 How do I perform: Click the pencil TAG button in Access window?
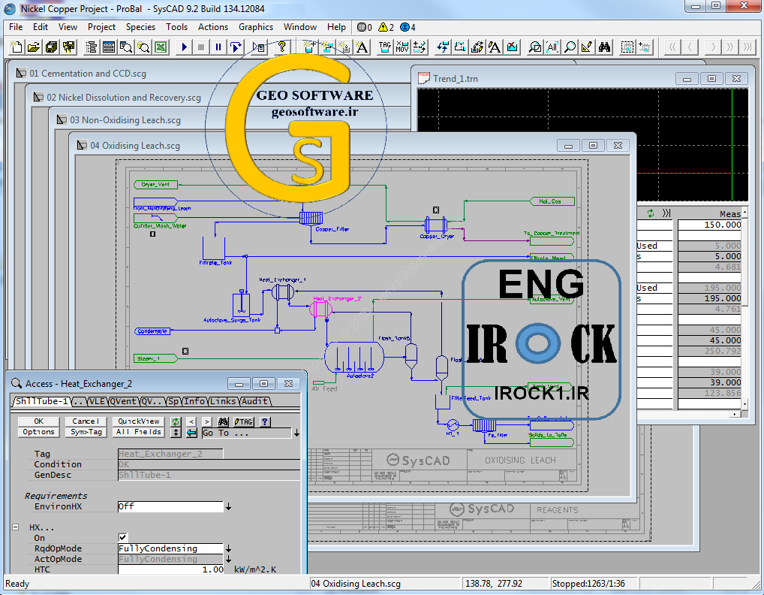click(243, 421)
